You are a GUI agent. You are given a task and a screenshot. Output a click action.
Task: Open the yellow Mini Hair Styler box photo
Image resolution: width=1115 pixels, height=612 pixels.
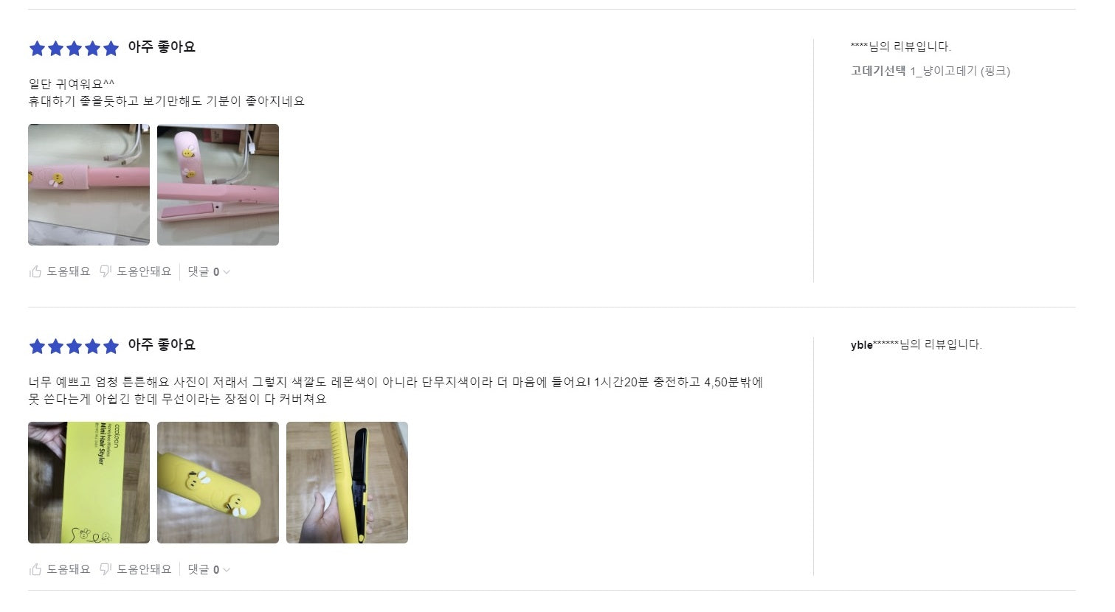[x=89, y=482]
